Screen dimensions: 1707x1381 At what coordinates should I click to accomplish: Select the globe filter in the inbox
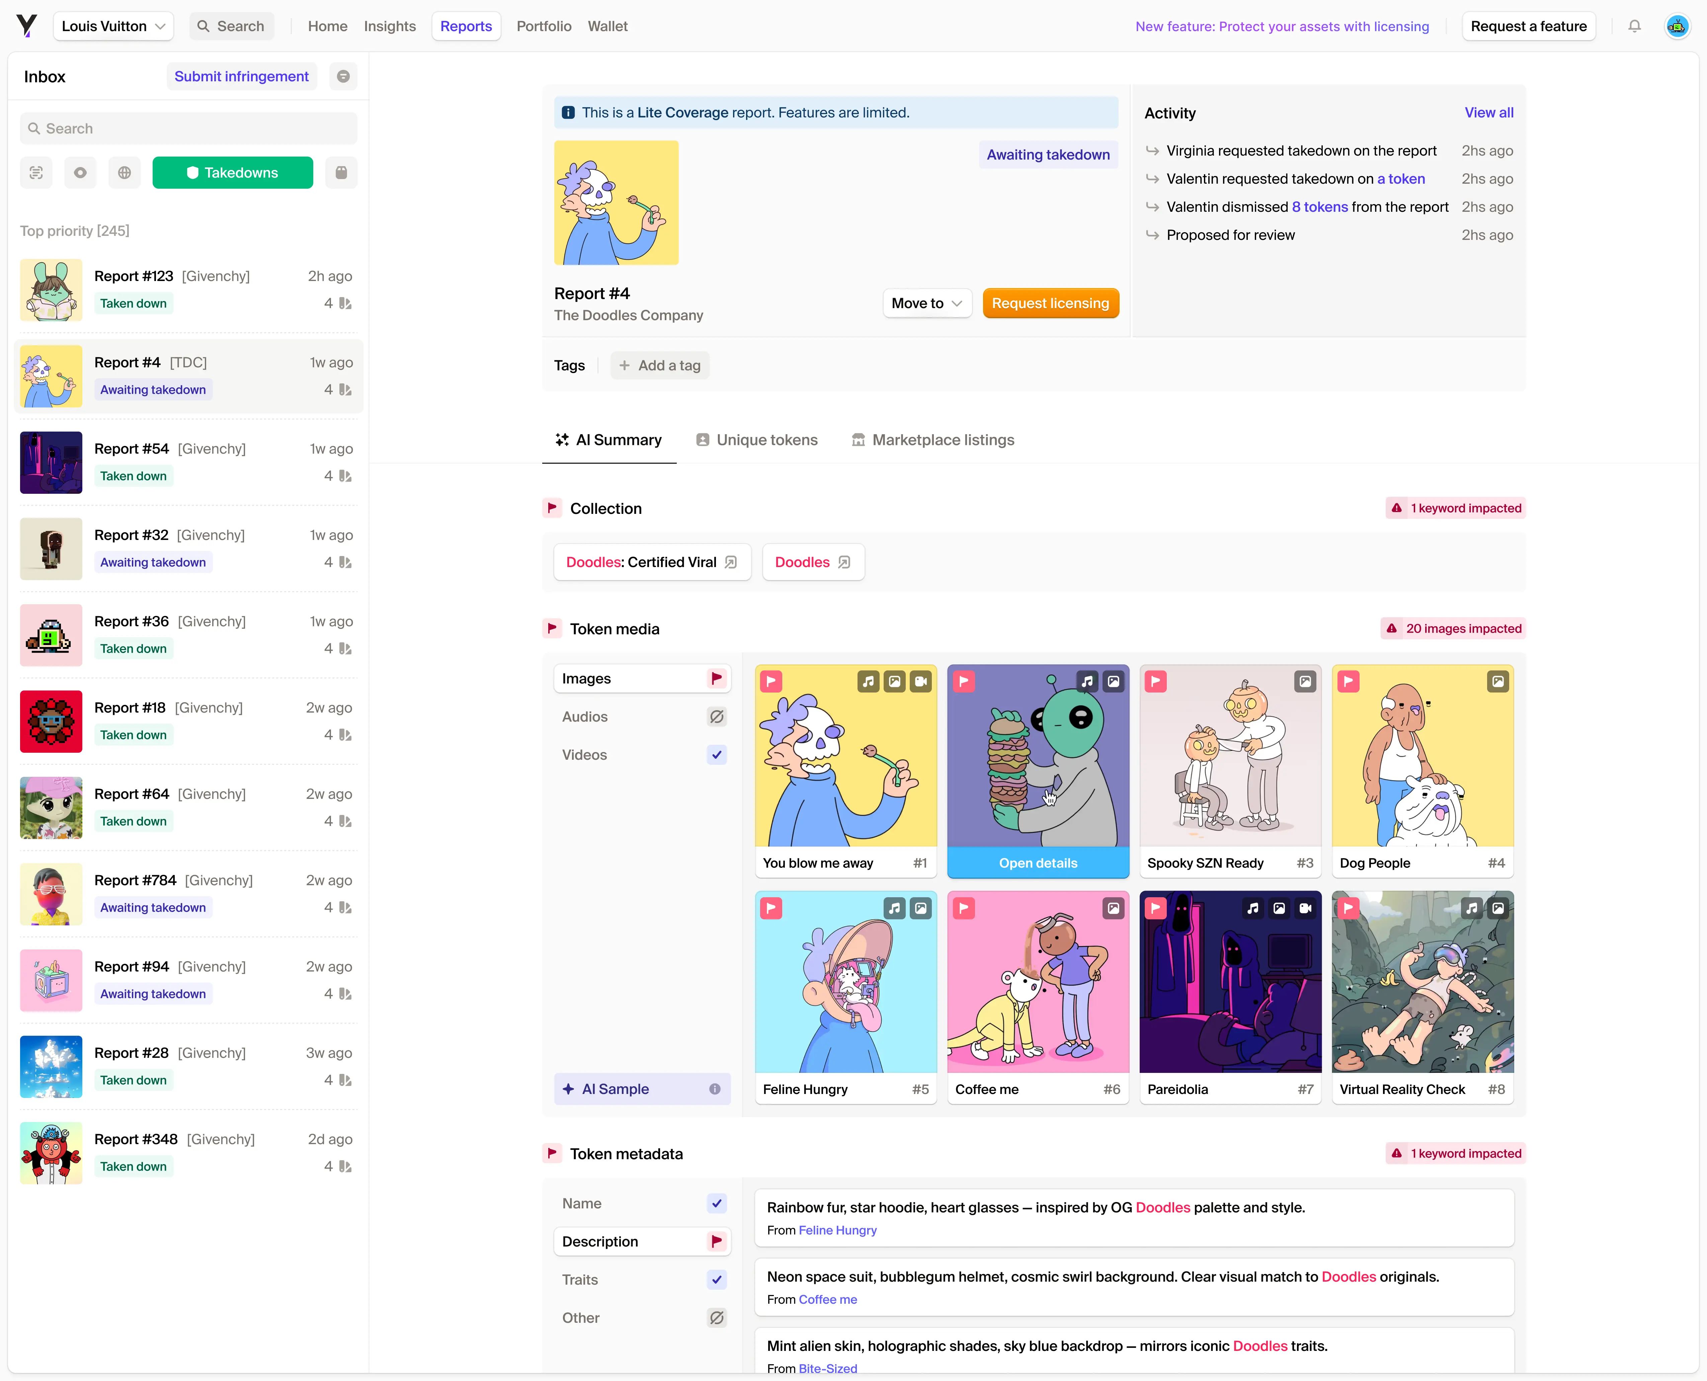[124, 173]
